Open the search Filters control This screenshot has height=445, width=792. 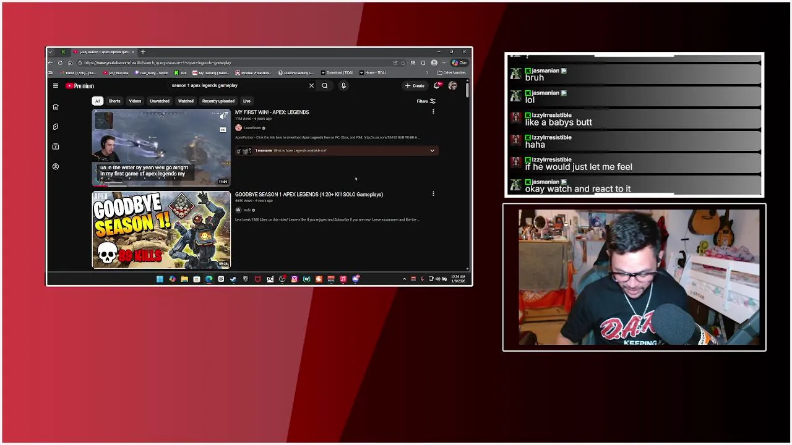point(426,101)
